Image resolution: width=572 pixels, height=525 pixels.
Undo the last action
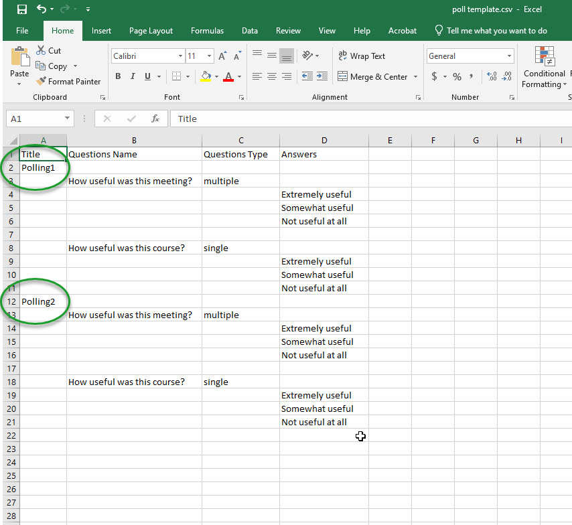click(x=41, y=9)
